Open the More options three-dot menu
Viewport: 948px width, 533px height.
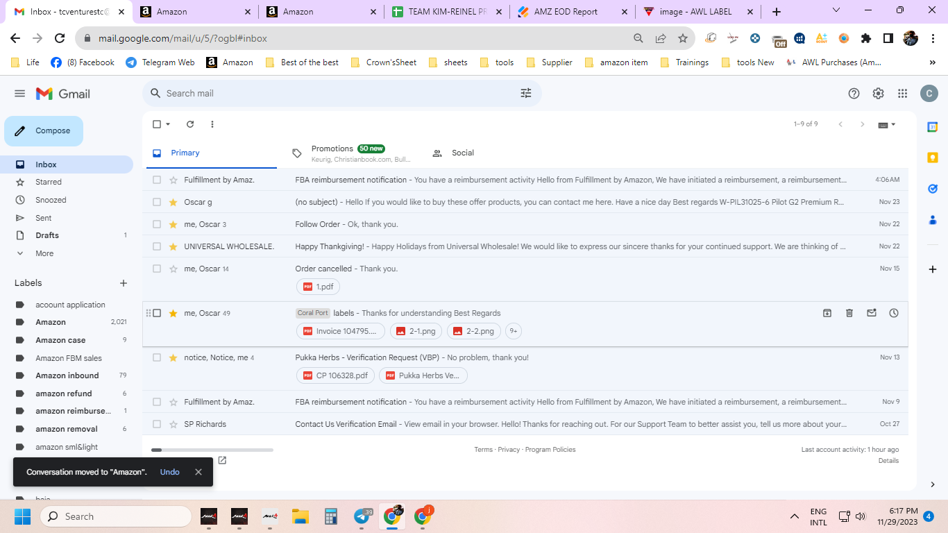[x=212, y=124]
